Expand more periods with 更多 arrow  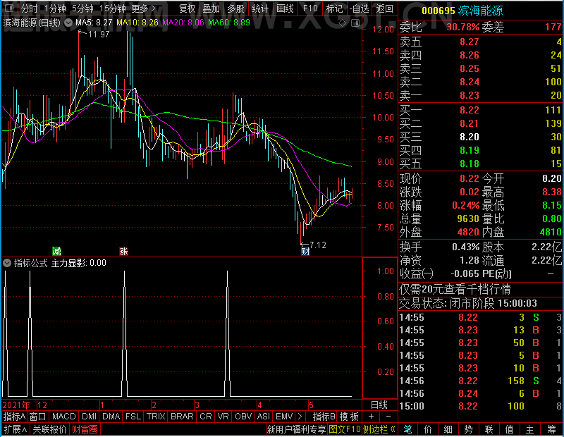point(144,8)
